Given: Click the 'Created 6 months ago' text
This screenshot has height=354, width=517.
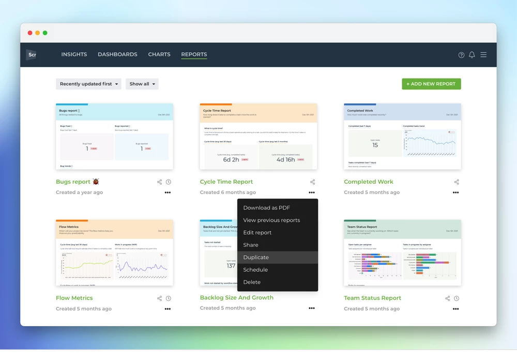Looking at the screenshot, I should [227, 193].
